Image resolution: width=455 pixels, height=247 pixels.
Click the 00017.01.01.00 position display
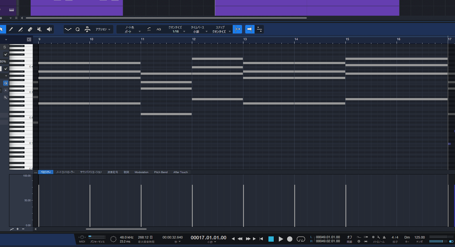coord(208,237)
